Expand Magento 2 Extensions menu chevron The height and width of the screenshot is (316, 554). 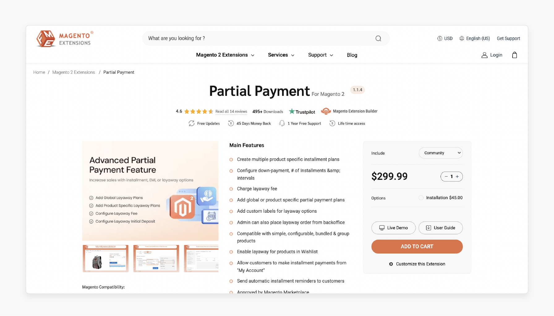point(253,55)
